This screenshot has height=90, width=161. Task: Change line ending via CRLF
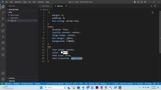tap(81, 83)
